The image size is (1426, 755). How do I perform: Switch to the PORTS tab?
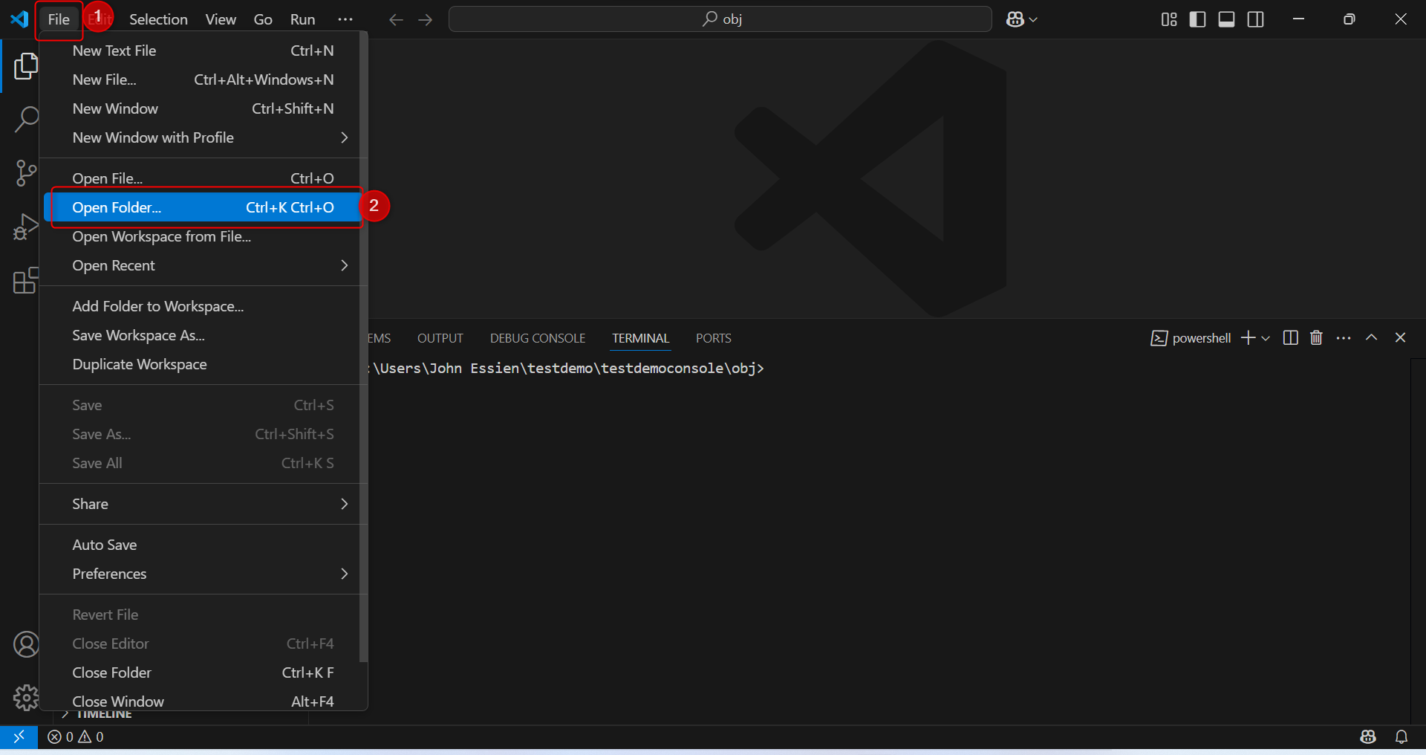tap(714, 338)
